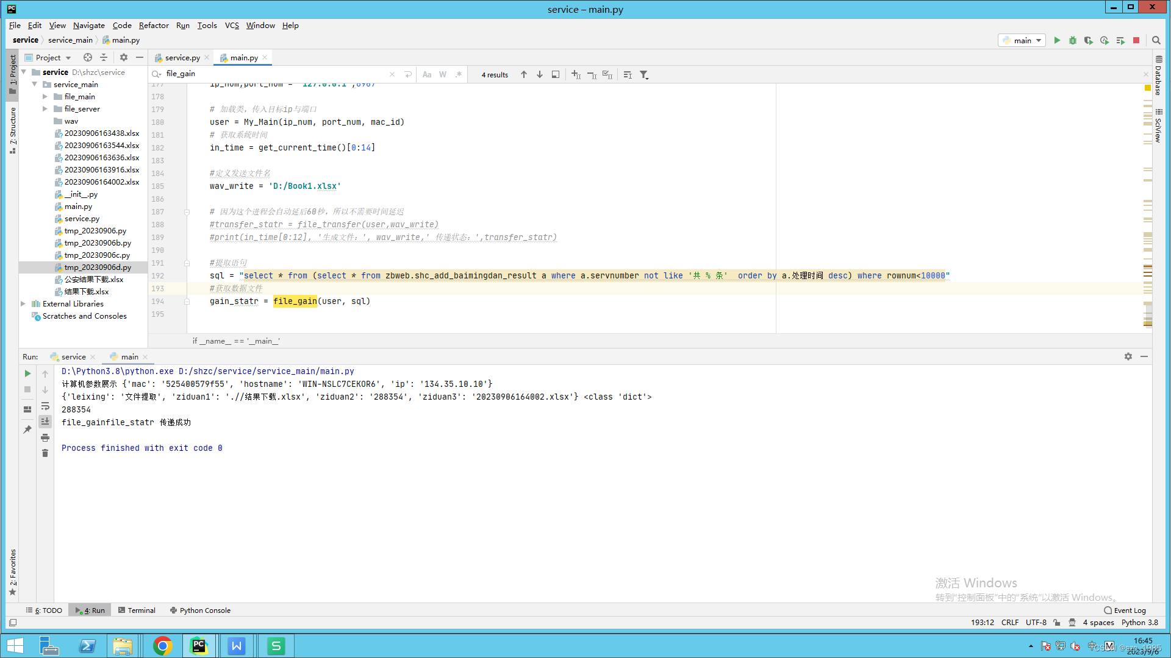1171x658 pixels.
Task: Expand External Libraries node
Action: pos(24,303)
